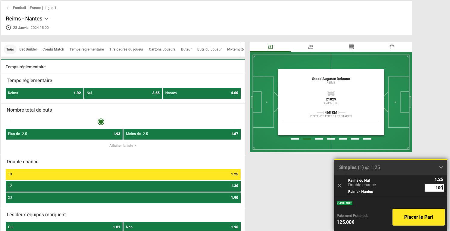Click the stadium icon above capacity
The image size is (450, 231).
331,94
